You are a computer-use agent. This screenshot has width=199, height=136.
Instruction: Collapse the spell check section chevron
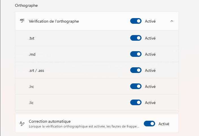(172, 21)
